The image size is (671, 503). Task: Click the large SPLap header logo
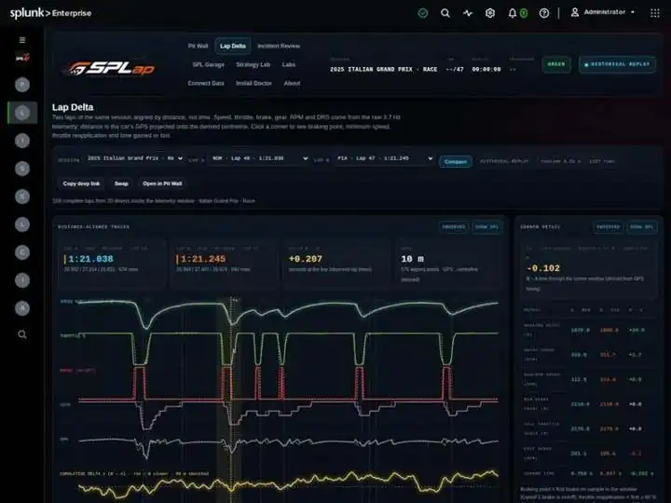[x=109, y=69]
